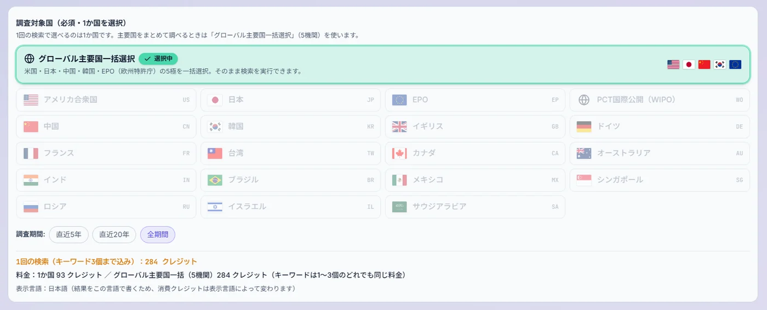Screen dimensions: 767x310
Task: Click the flag icon for シンガポール
Action: (x=584, y=180)
